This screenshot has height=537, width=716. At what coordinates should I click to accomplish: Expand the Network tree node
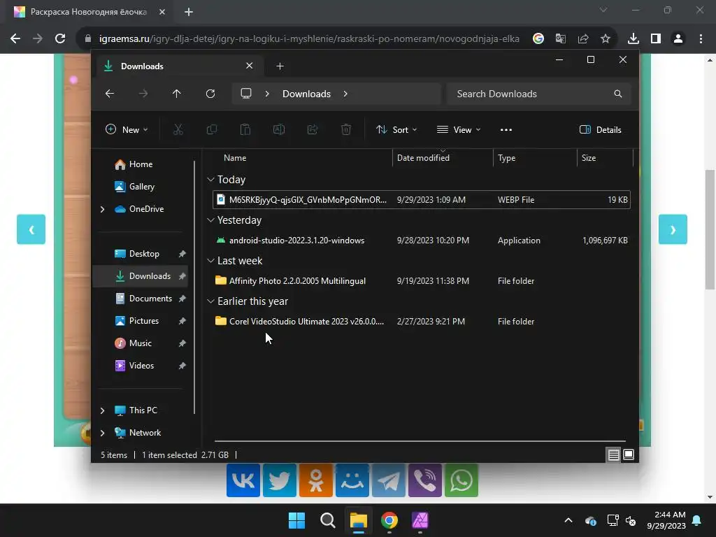pos(102,433)
